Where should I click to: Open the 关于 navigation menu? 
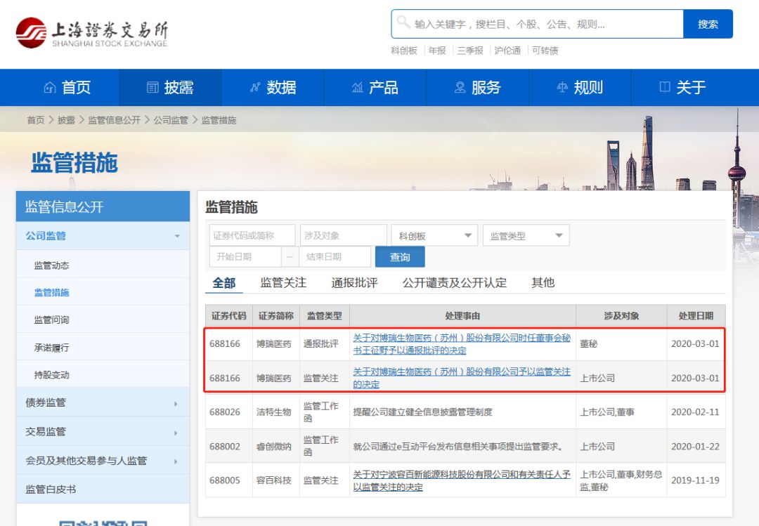[682, 88]
